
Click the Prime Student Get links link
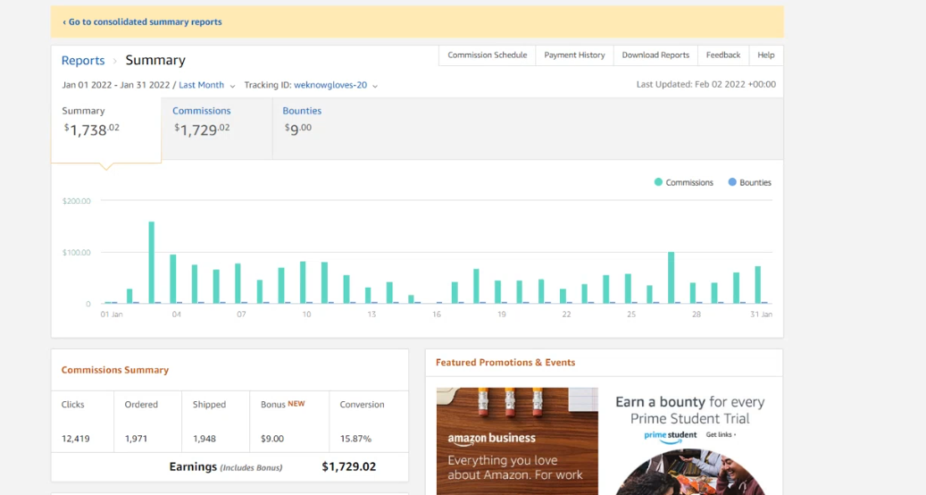(x=722, y=435)
